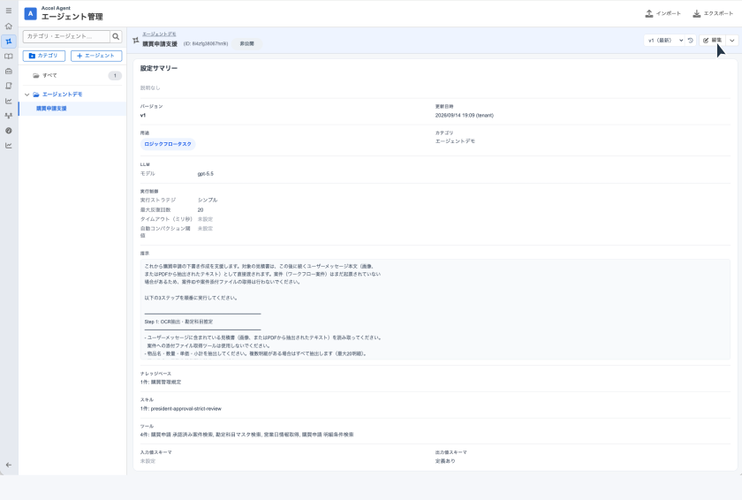Collapse the エージェントデモ category chevron
This screenshot has height=500, width=742.
pos(27,95)
